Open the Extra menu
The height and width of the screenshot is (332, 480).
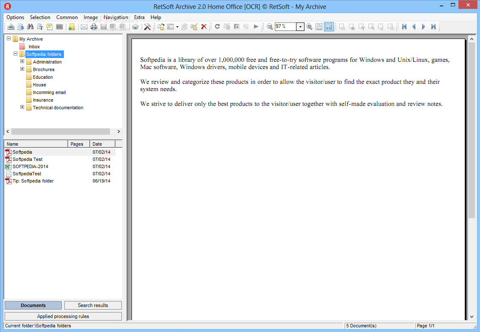tap(139, 17)
